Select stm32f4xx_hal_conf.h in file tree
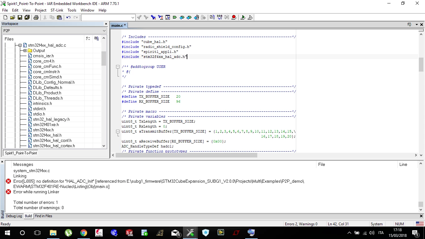The height and width of the screenshot is (239, 425). (52, 140)
